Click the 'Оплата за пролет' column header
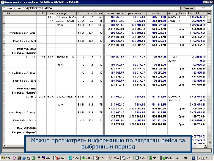214x161 pixels. click(x=115, y=13)
